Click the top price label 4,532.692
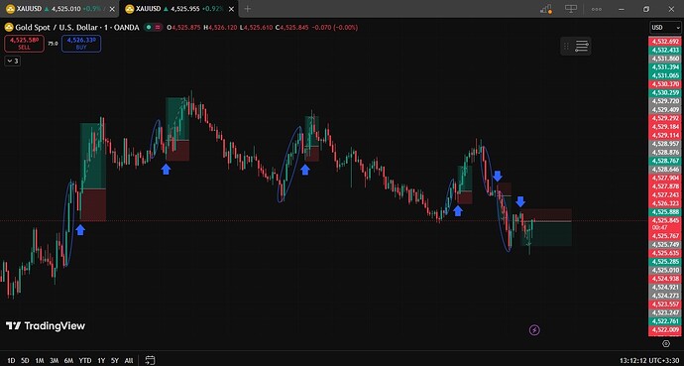The height and width of the screenshot is (366, 684). (x=665, y=42)
